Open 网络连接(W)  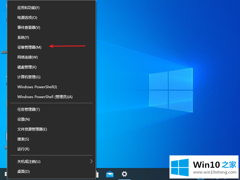[x=28, y=57]
